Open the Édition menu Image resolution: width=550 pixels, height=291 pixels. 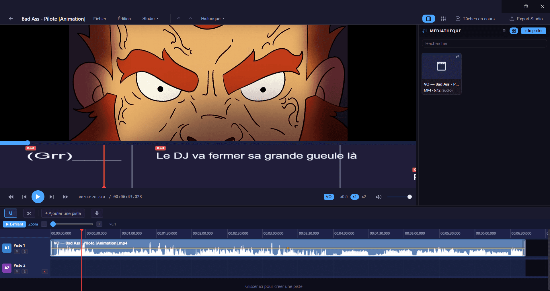tap(124, 19)
